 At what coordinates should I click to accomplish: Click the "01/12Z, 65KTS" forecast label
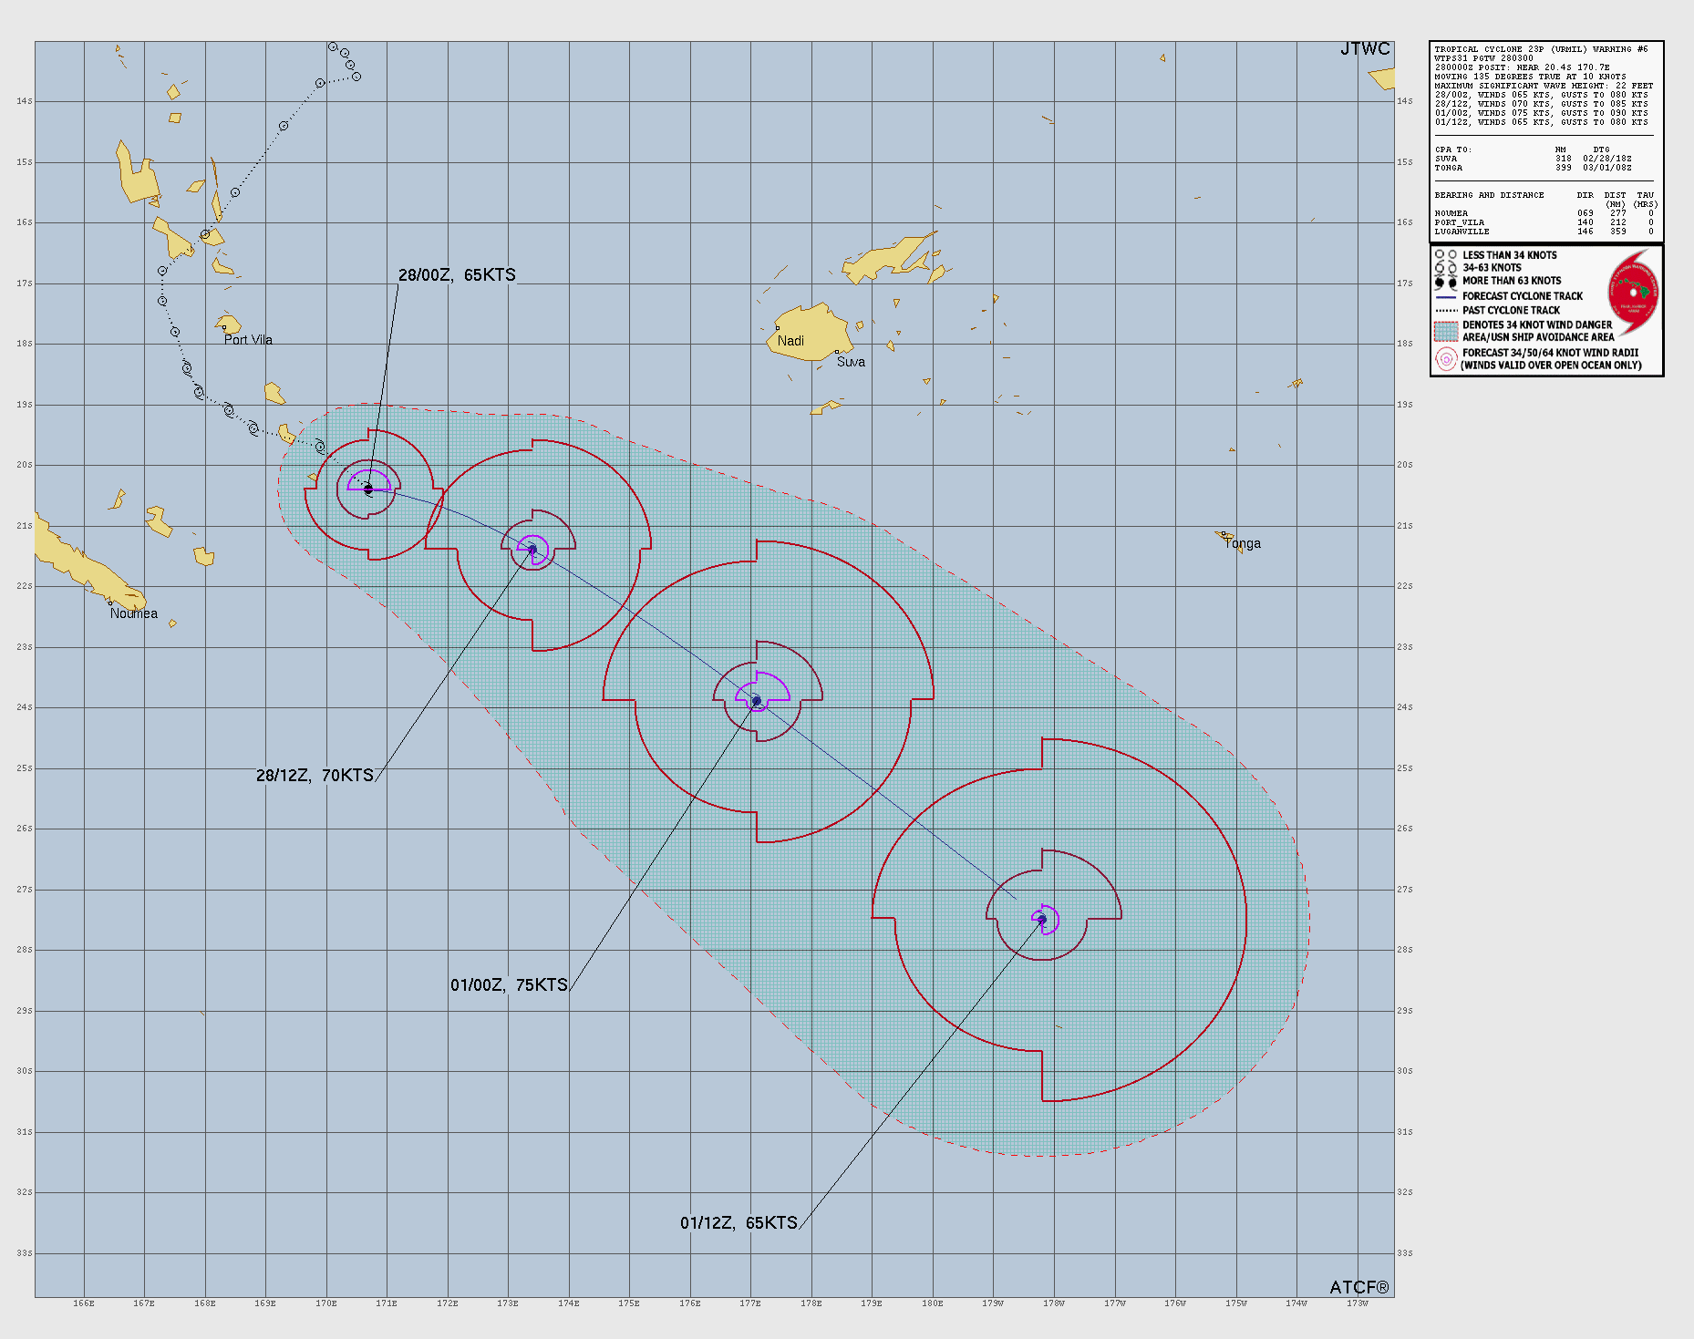coord(739,1223)
